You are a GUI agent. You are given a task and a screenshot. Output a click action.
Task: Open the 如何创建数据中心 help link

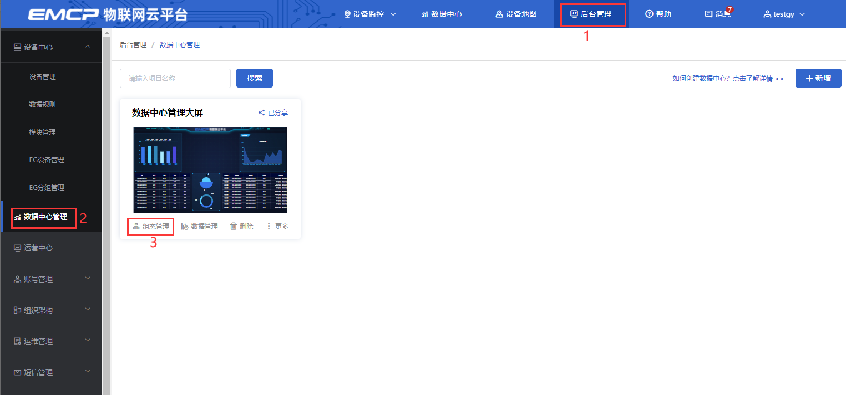tap(728, 79)
